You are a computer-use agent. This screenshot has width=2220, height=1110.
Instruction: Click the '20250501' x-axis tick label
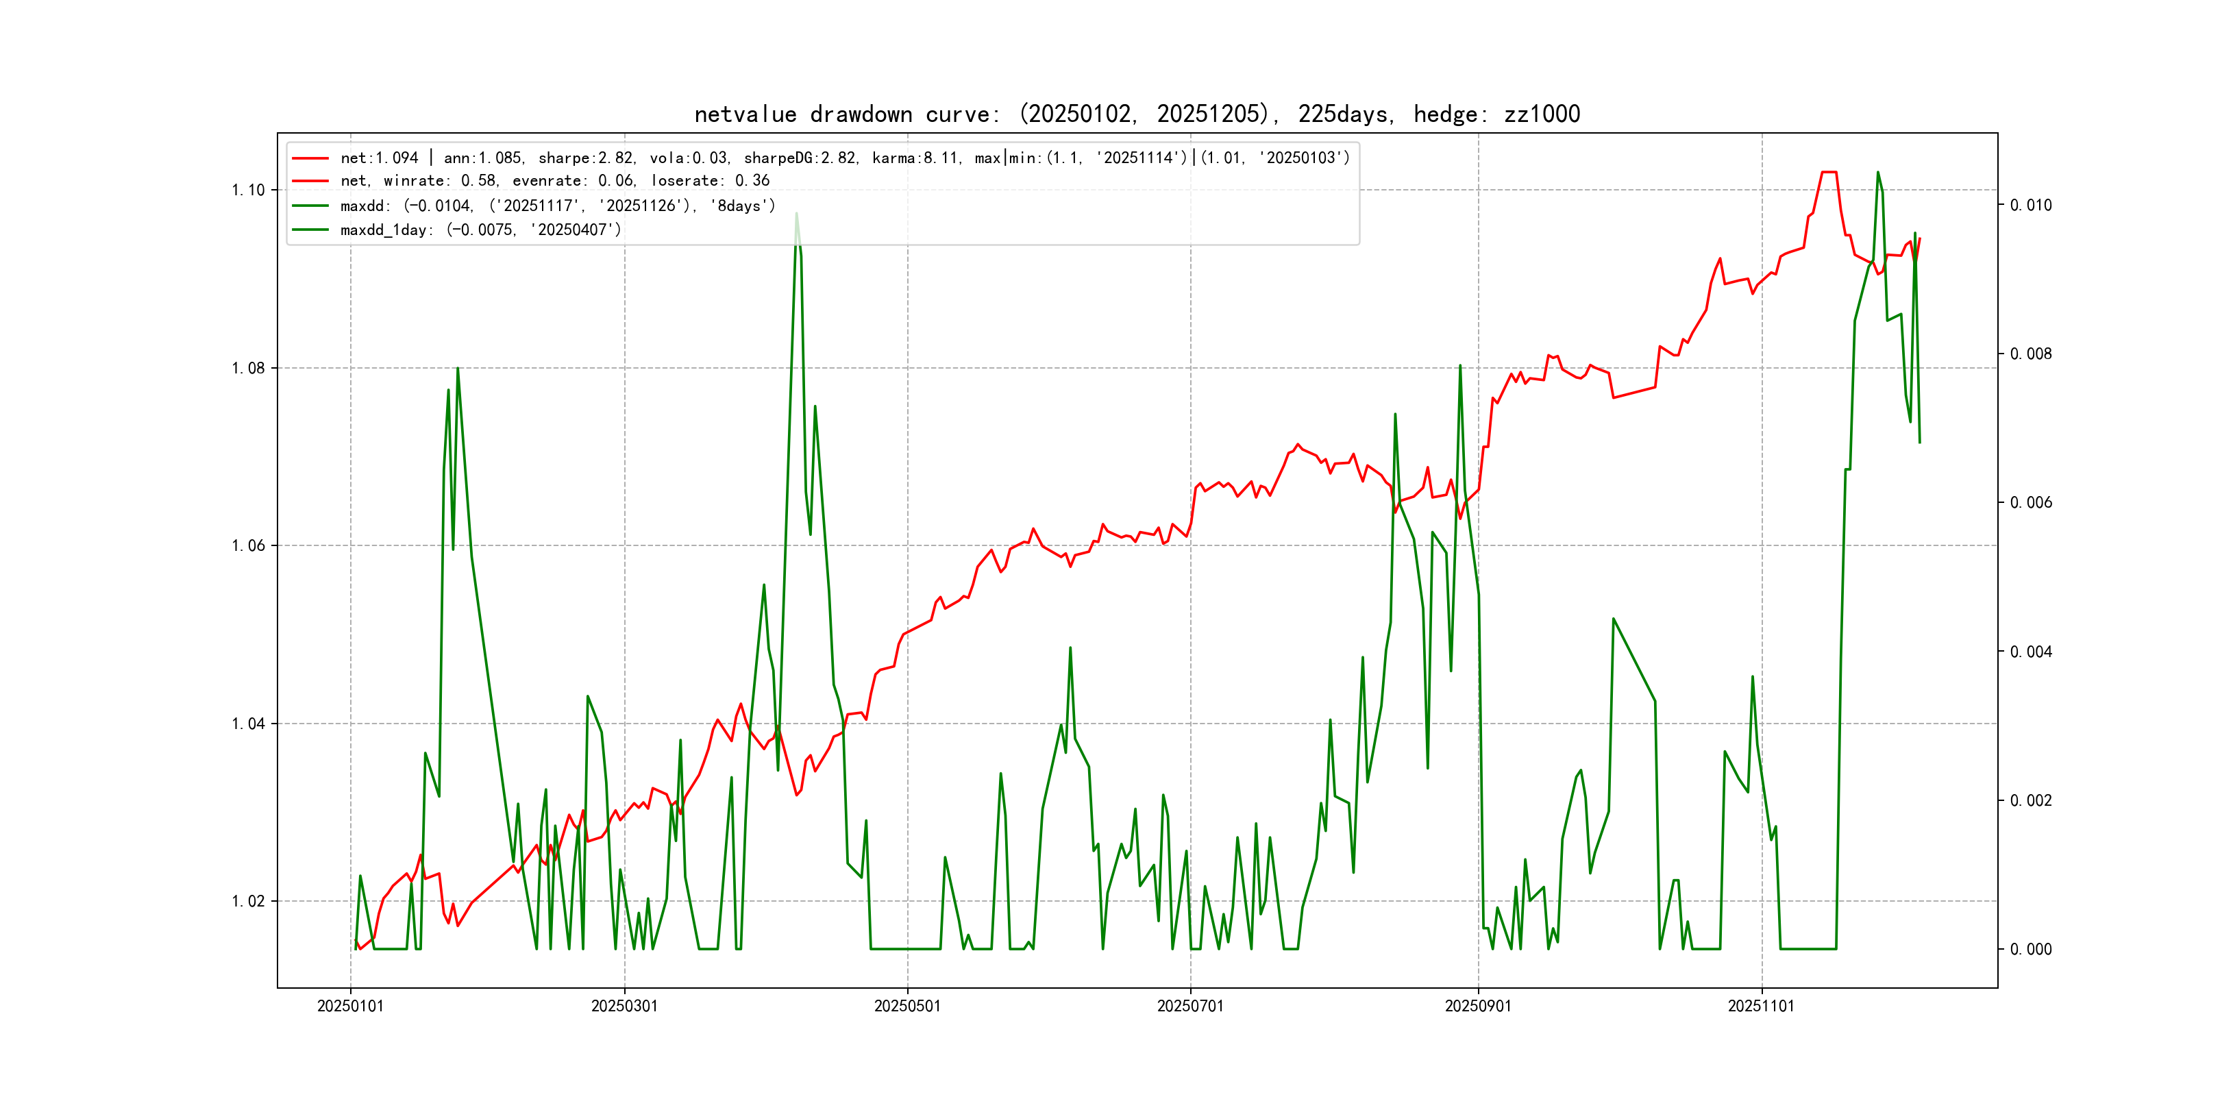(x=907, y=1006)
